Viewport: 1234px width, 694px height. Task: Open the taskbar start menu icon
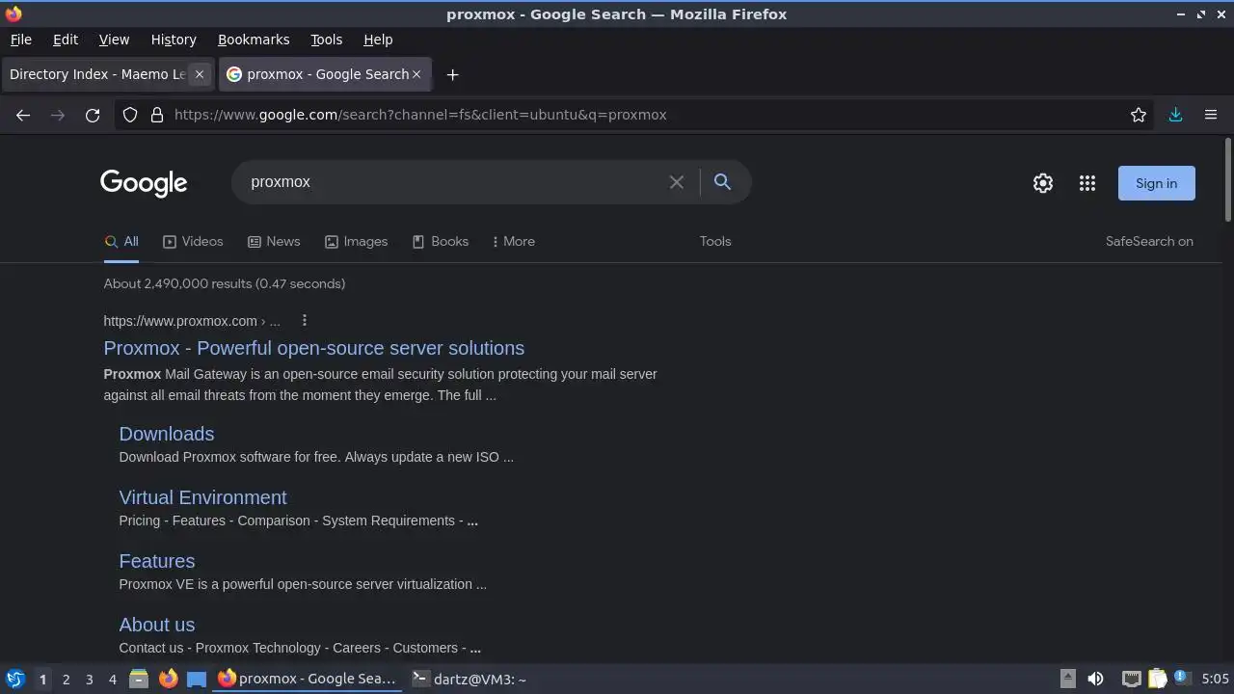pyautogui.click(x=15, y=679)
